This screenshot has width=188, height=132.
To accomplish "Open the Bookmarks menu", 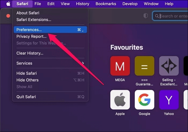I will [106, 4].
